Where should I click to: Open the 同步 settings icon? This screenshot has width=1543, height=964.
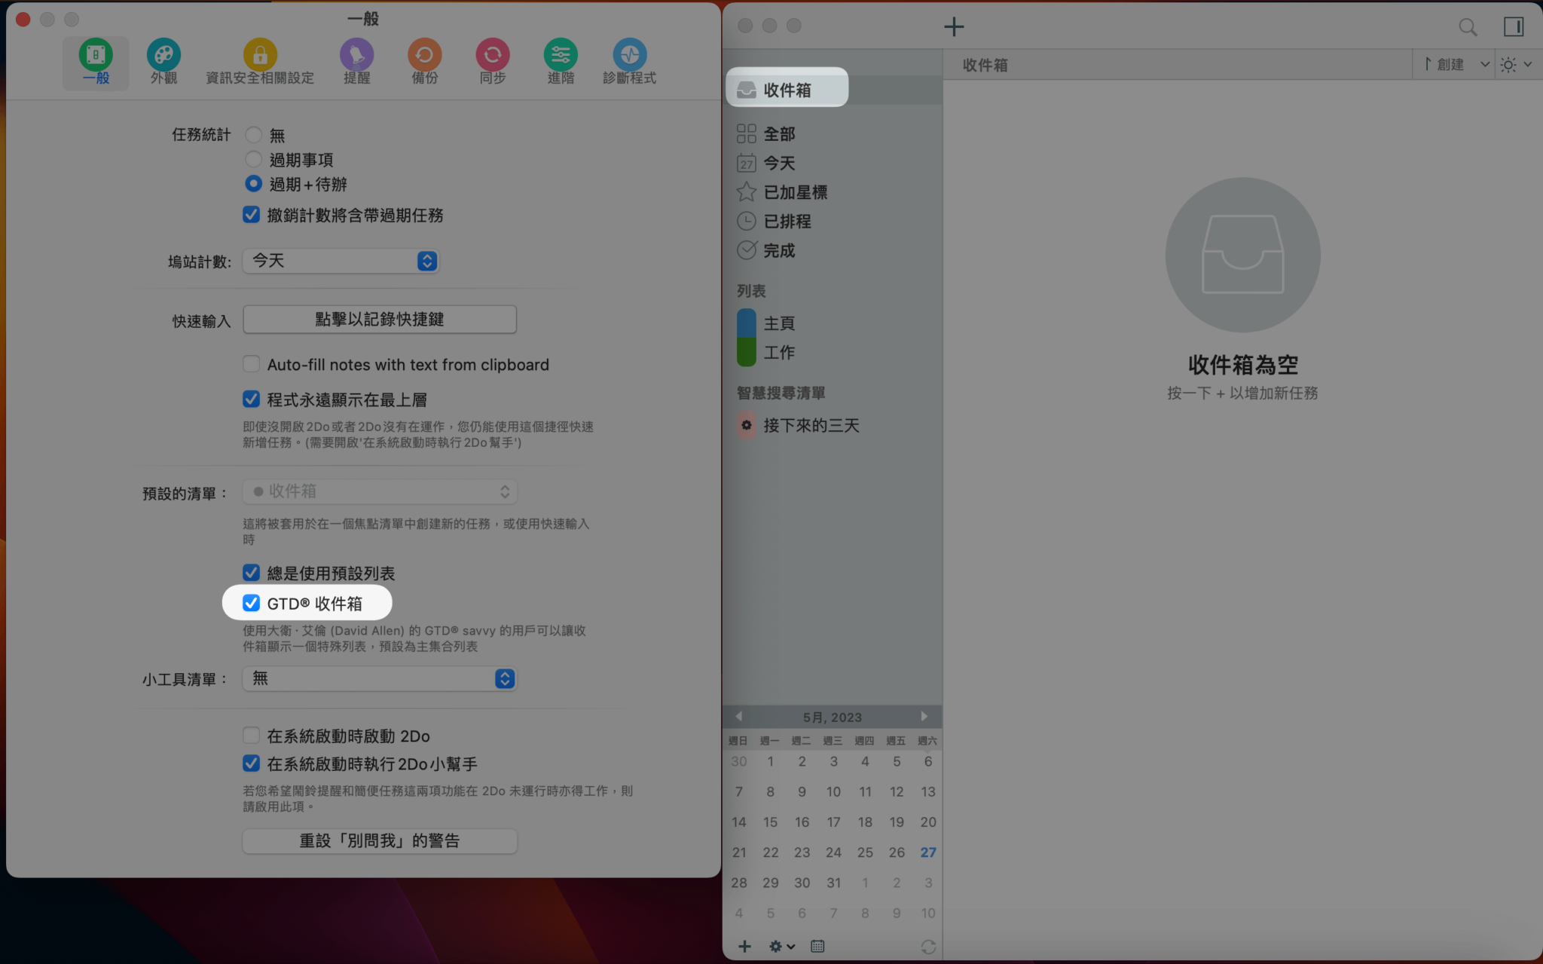493,54
